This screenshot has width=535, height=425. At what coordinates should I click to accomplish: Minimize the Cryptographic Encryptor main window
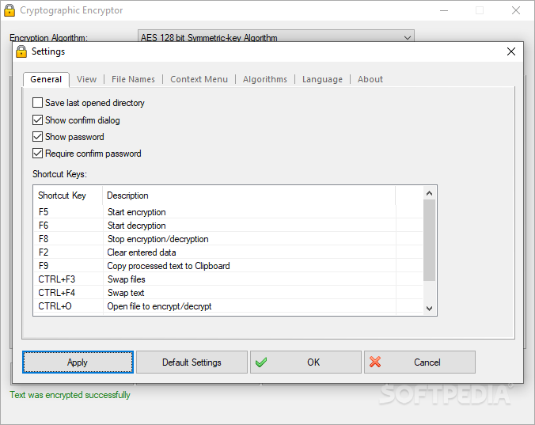click(x=444, y=10)
